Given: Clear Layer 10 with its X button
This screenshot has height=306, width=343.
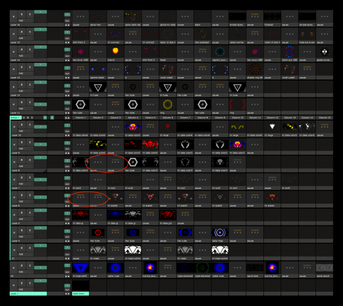Looking at the screenshot, I should (x=14, y=127).
